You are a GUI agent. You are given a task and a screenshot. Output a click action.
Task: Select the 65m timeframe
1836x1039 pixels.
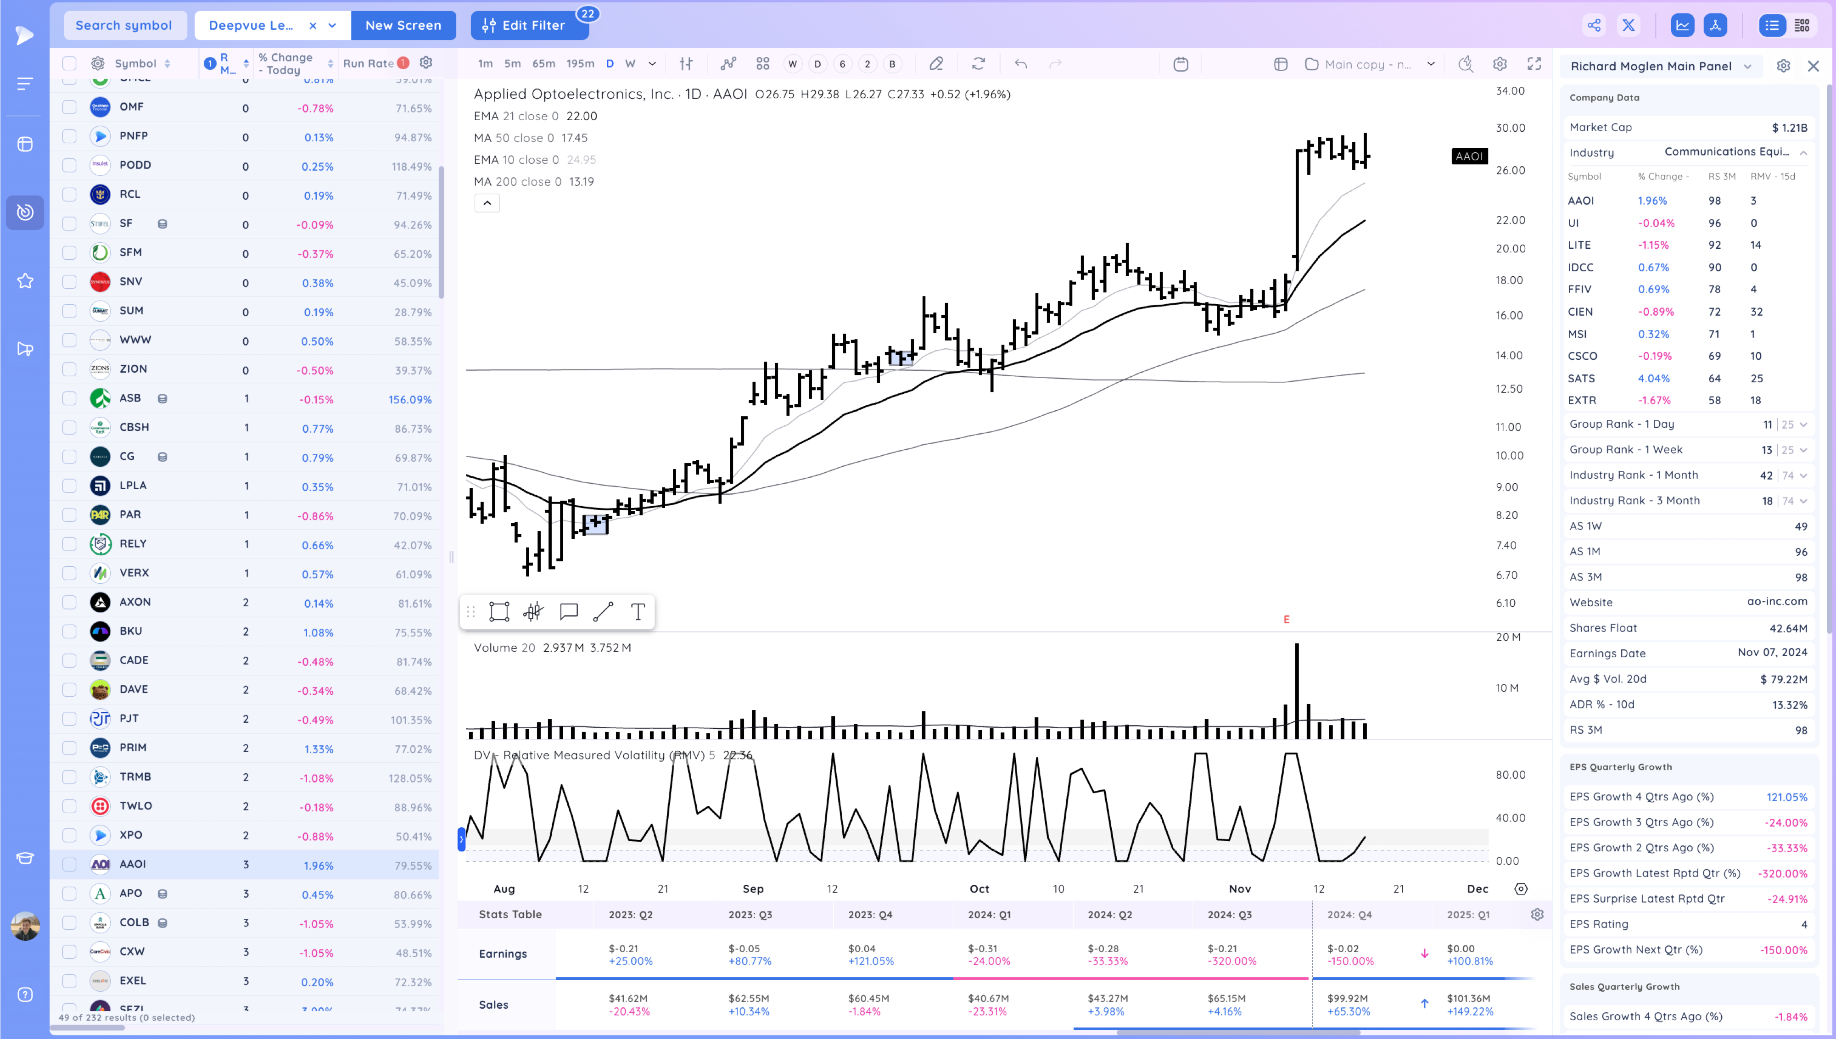pyautogui.click(x=544, y=63)
